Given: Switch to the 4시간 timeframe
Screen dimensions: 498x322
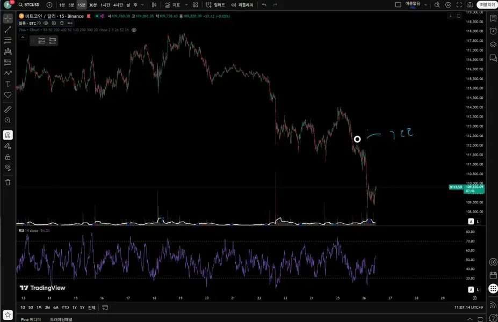Looking at the screenshot, I should point(118,5).
